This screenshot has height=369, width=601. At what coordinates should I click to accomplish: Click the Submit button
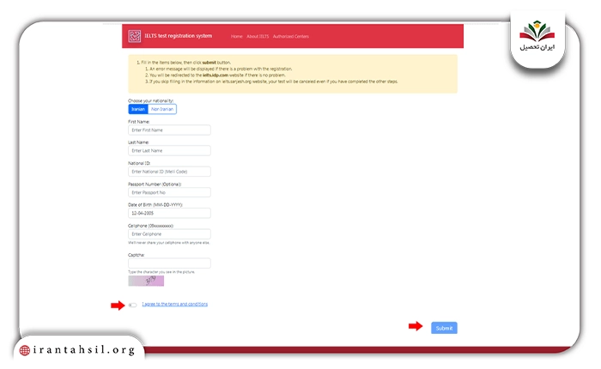[x=444, y=328]
